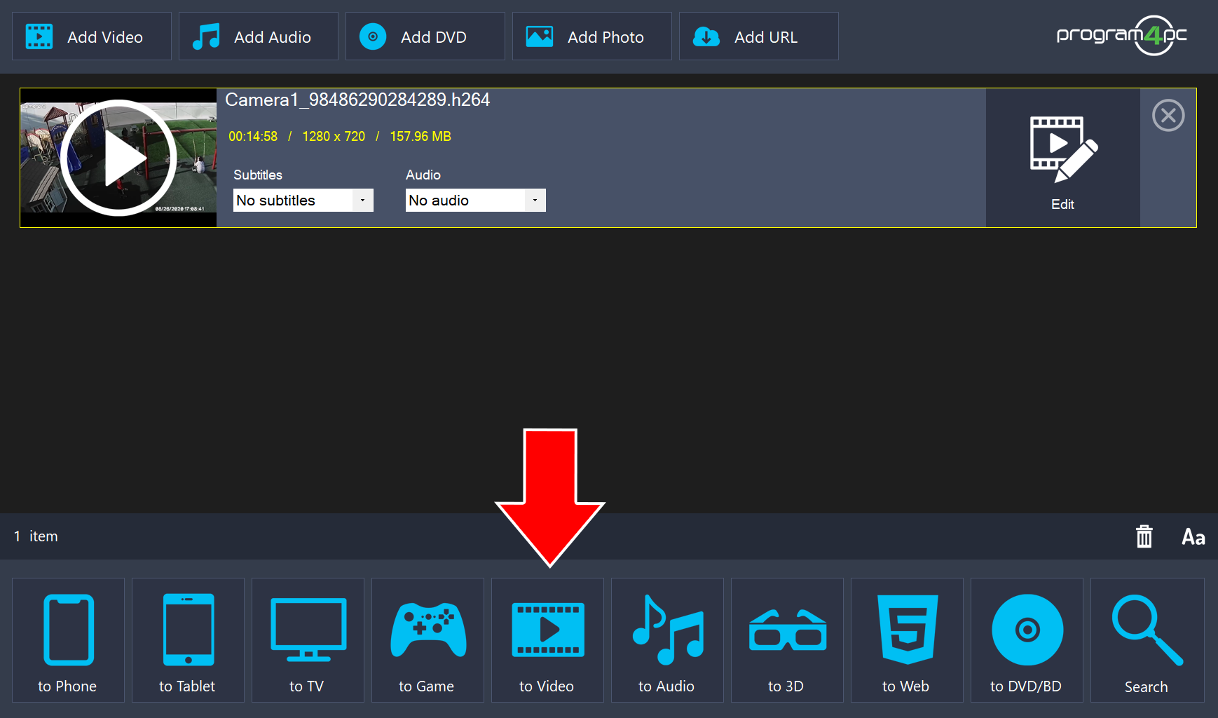
Task: Open the Search formats tool
Action: click(1147, 640)
